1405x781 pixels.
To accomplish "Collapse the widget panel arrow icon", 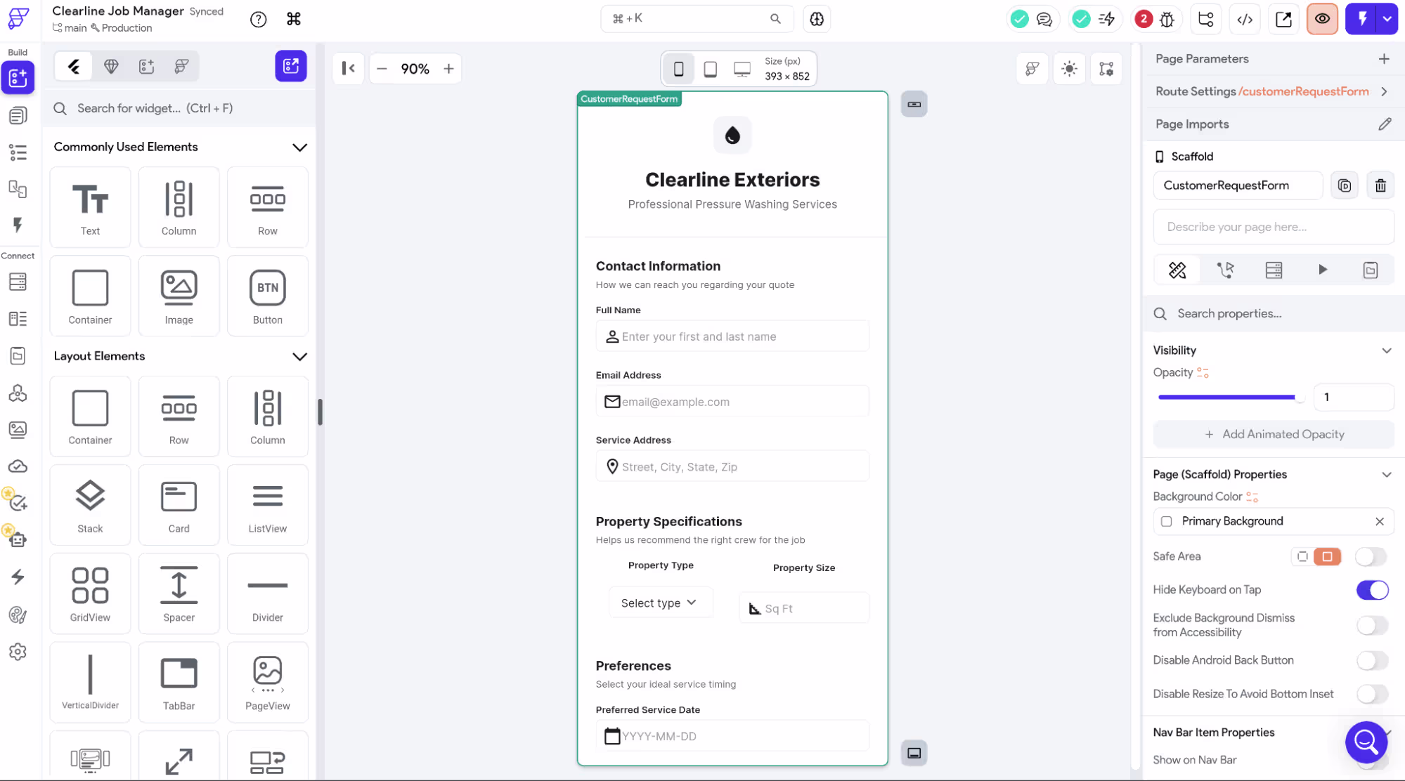I will (348, 68).
